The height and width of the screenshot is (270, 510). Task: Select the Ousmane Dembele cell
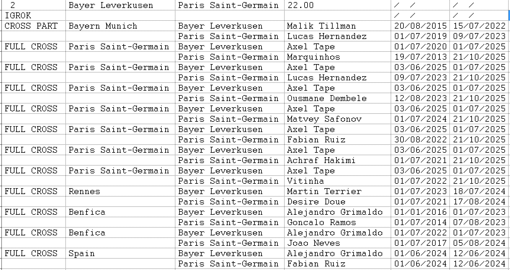click(x=338, y=98)
